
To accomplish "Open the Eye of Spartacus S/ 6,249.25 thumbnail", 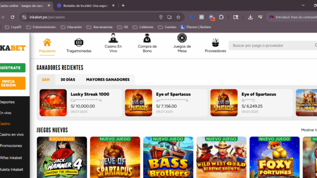I will click(x=224, y=102).
